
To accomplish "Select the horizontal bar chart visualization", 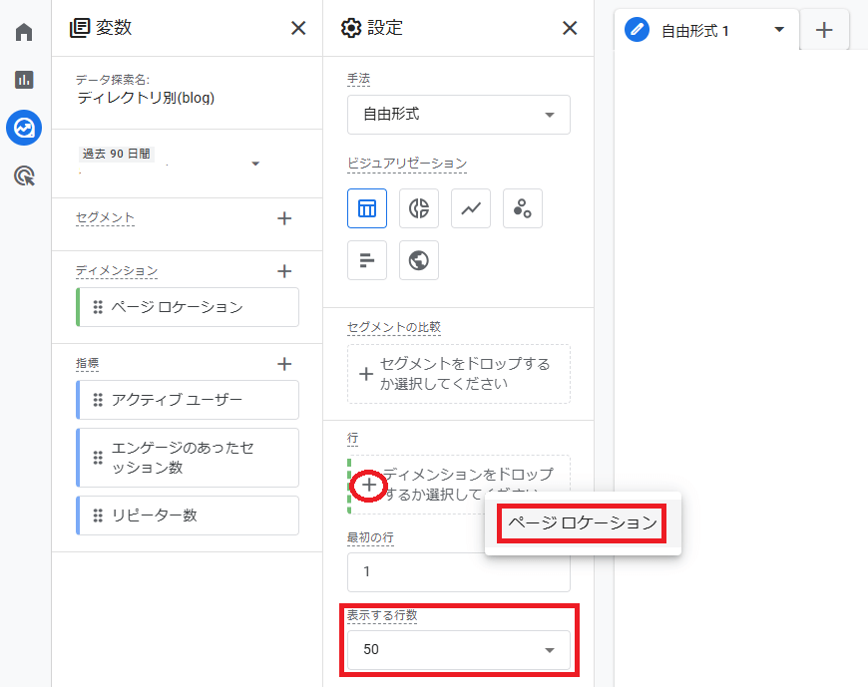I will point(367,260).
